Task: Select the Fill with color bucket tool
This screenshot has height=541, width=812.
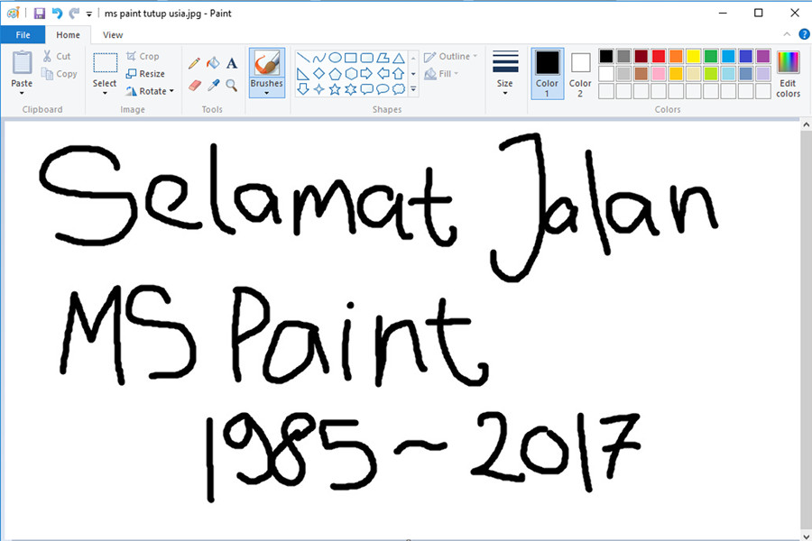Action: pyautogui.click(x=213, y=63)
